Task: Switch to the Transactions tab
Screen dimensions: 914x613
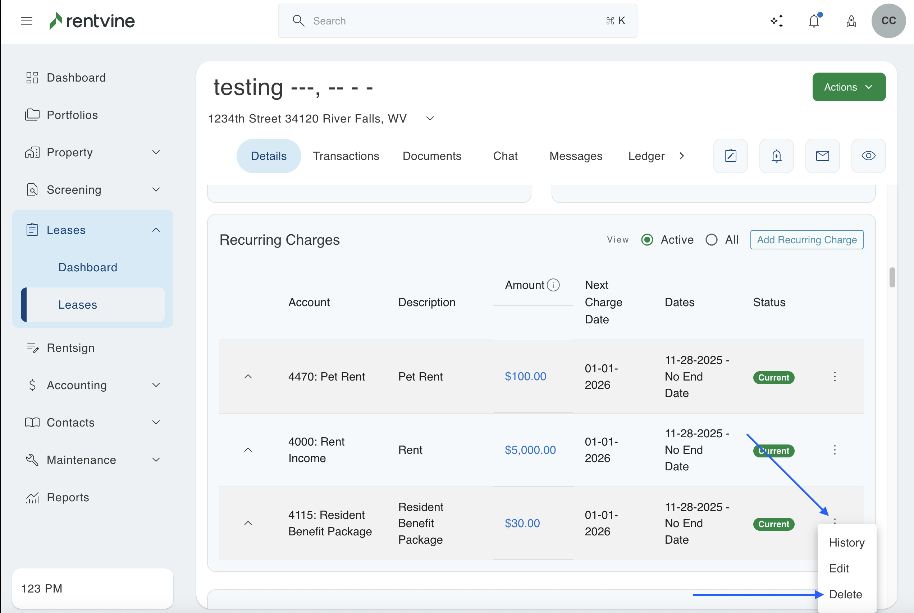Action: [x=346, y=156]
